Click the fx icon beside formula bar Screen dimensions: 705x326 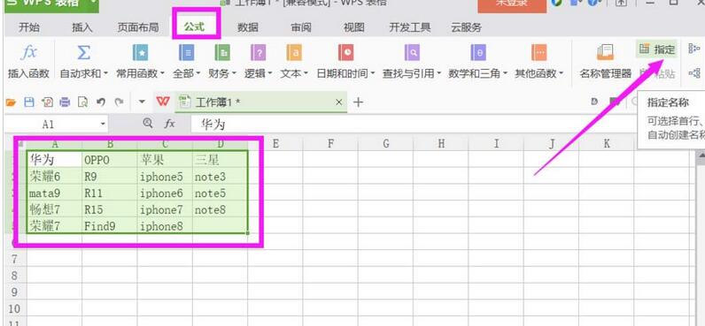pos(169,124)
